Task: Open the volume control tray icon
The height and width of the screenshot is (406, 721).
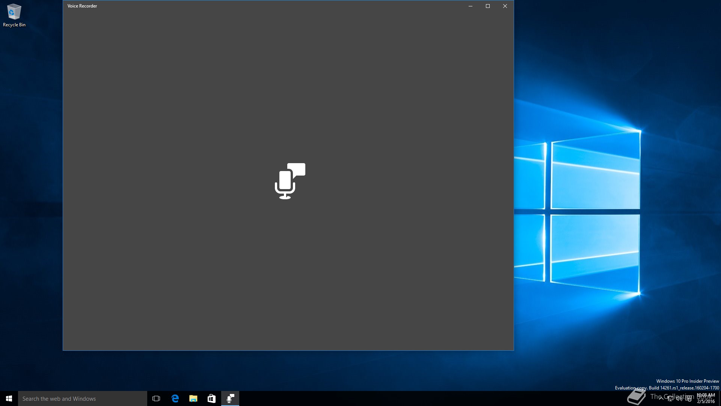Action: 679,399
